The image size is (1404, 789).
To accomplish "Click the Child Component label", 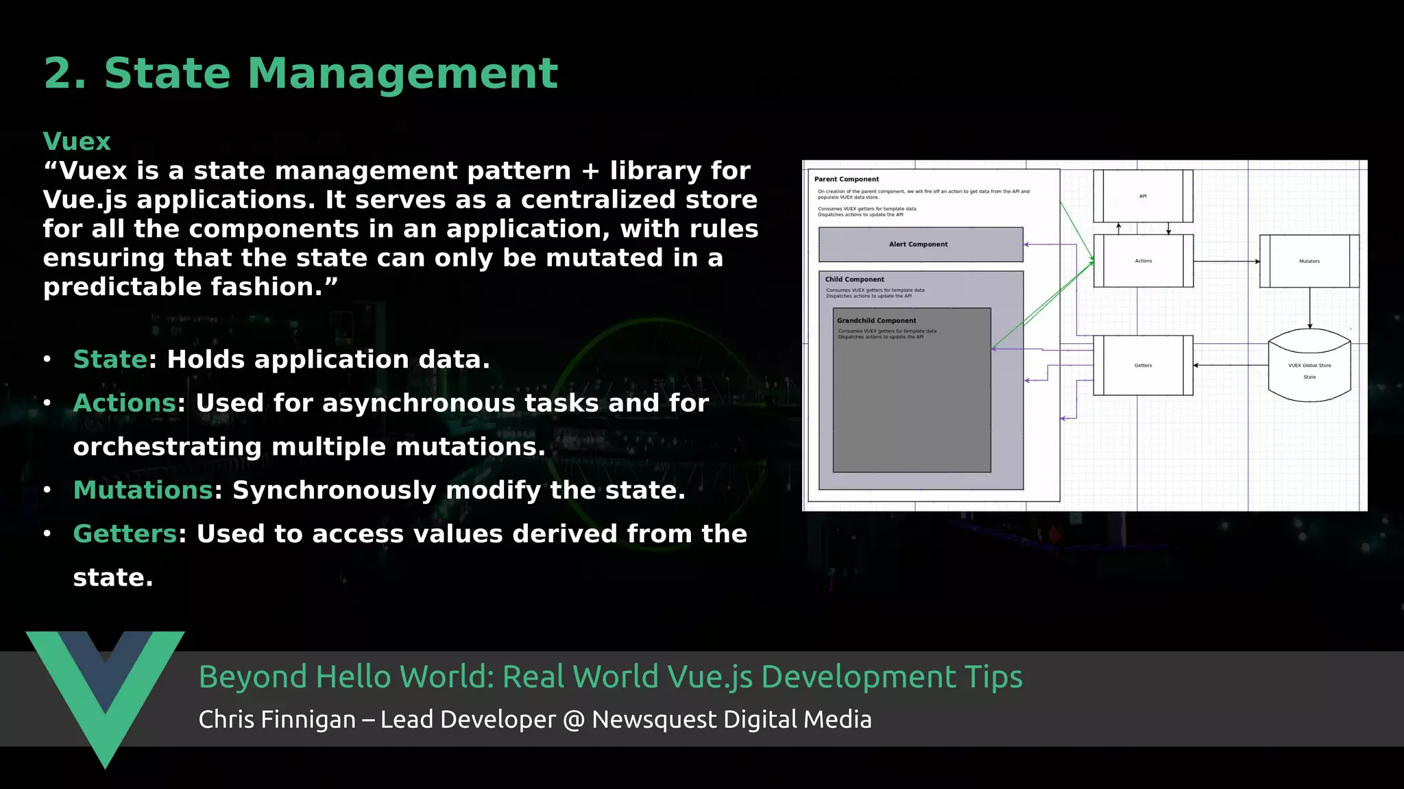I will pos(854,279).
